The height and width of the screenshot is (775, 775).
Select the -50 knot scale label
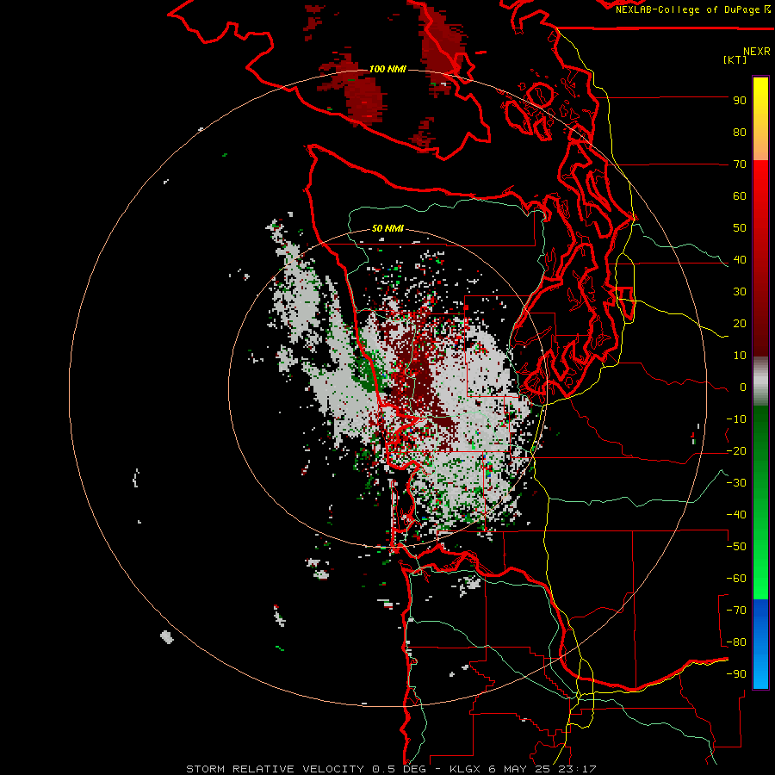click(x=736, y=547)
